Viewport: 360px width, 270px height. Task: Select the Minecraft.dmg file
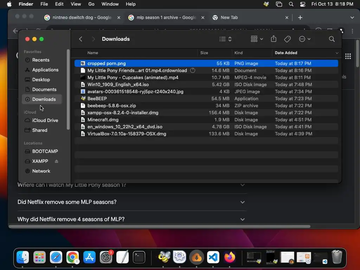point(206,120)
